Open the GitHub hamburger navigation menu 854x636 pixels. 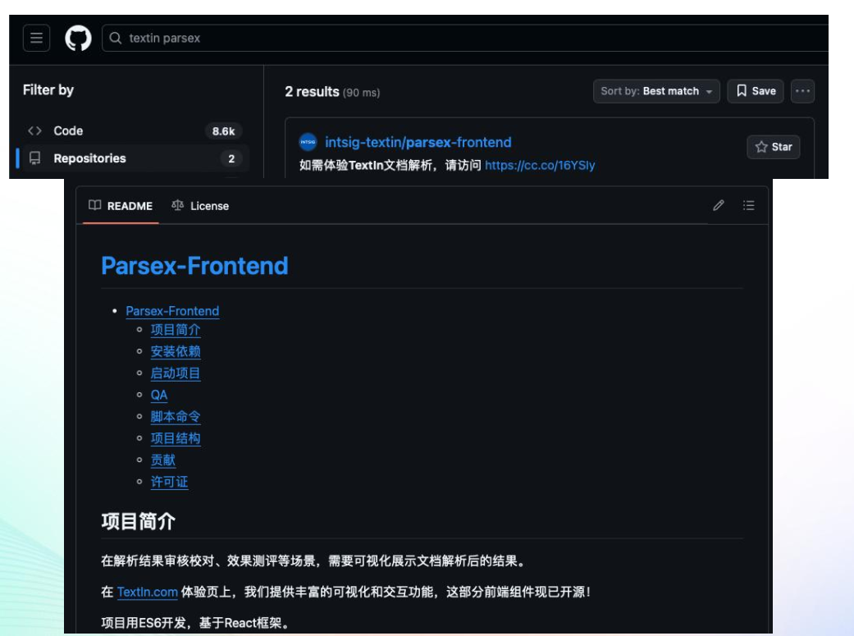point(36,38)
